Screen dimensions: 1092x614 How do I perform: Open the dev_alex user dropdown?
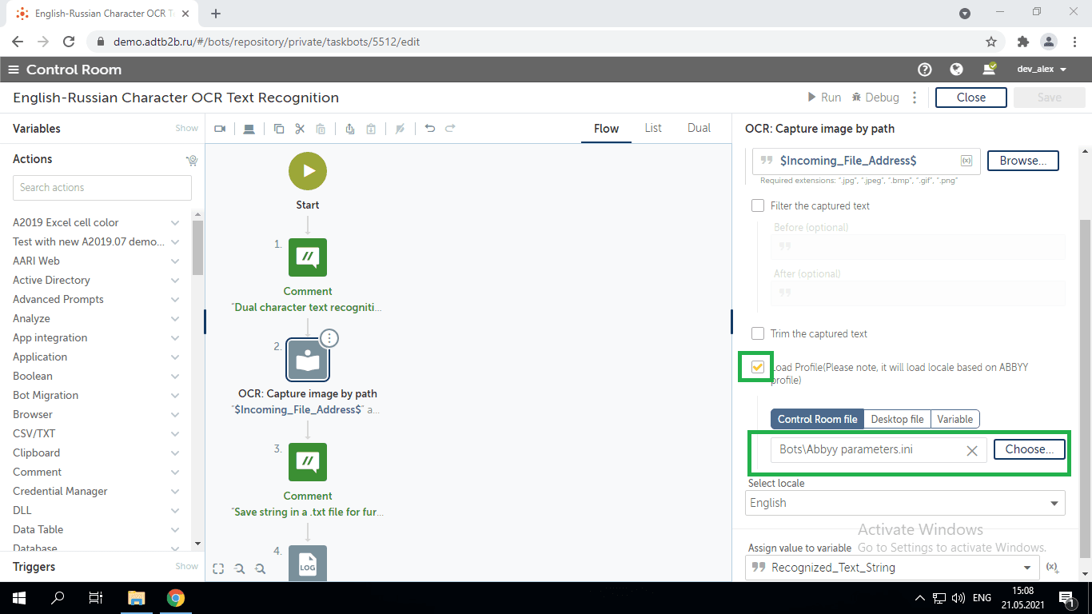click(x=1042, y=70)
